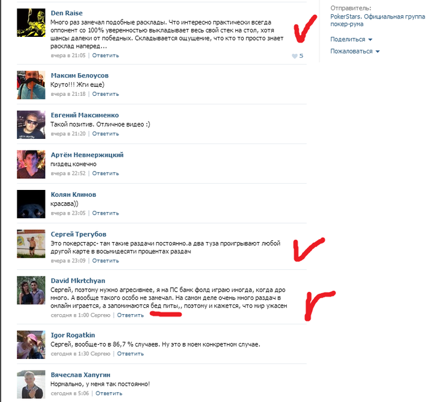Reply to Den Raise's comment via Ответить
This screenshot has height=402, width=430.
pyautogui.click(x=105, y=55)
